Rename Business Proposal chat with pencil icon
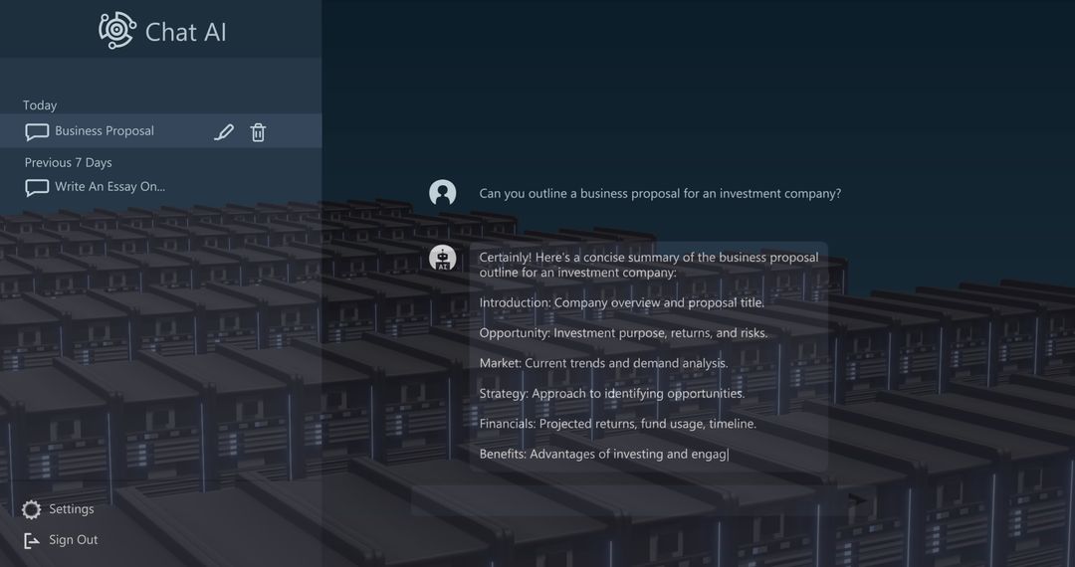Viewport: 1075px width, 567px height. pyautogui.click(x=224, y=132)
